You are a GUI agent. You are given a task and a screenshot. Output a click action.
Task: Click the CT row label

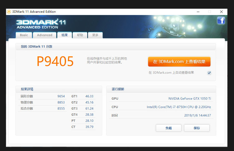(73, 127)
